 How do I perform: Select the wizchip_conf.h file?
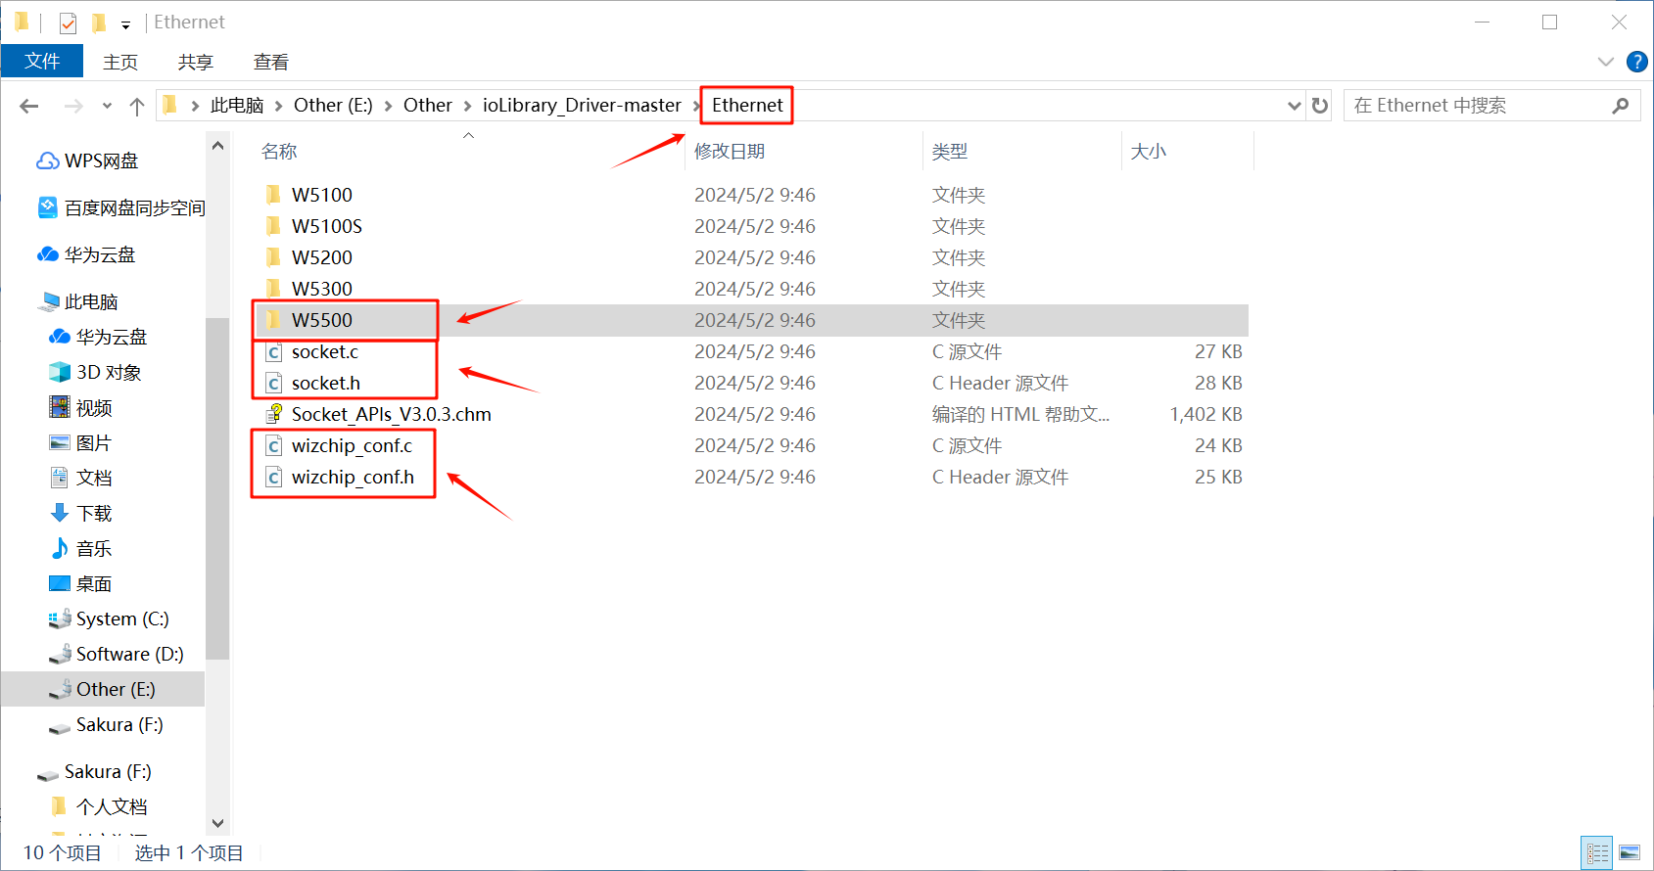click(x=353, y=477)
